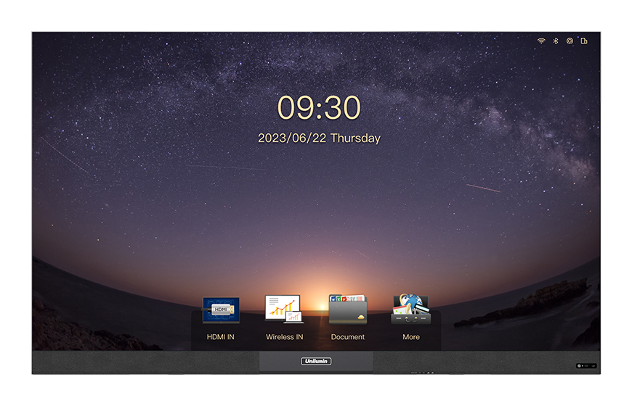This screenshot has height=403, width=632.
Task: Click the Wireless IN text label
Action: 284,337
